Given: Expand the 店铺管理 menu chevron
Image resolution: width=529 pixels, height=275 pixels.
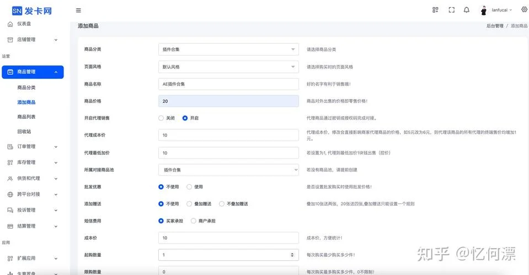Looking at the screenshot, I should 56,40.
